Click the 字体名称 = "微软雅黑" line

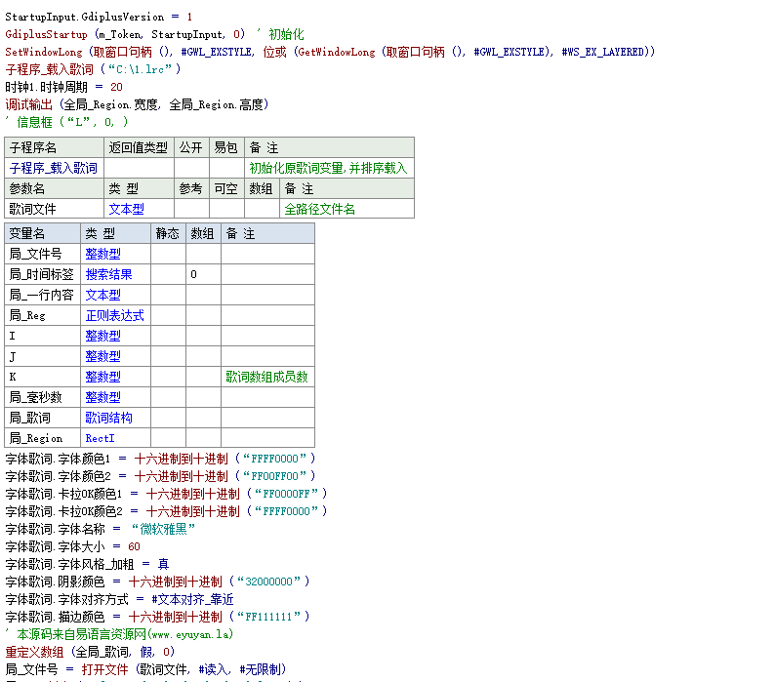point(101,529)
